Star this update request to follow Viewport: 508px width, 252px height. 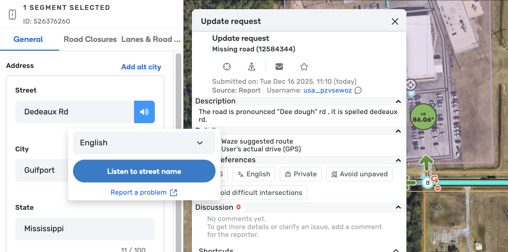point(304,67)
